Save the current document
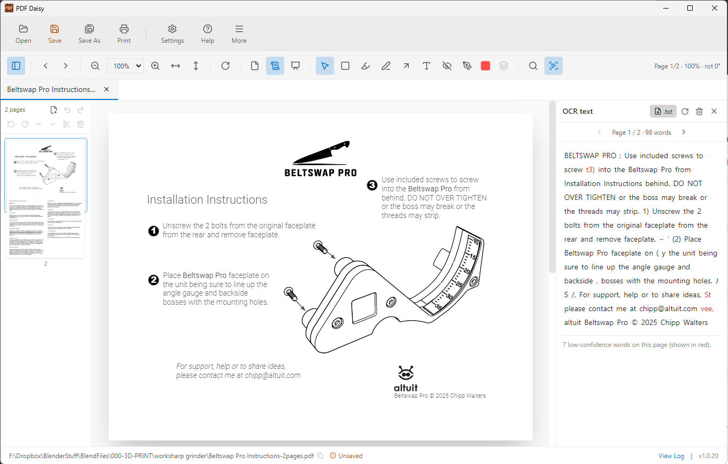This screenshot has width=728, height=464. 55,34
